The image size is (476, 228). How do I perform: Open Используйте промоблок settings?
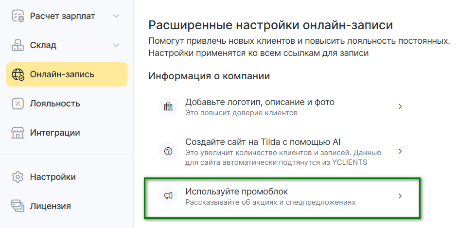tap(241, 191)
